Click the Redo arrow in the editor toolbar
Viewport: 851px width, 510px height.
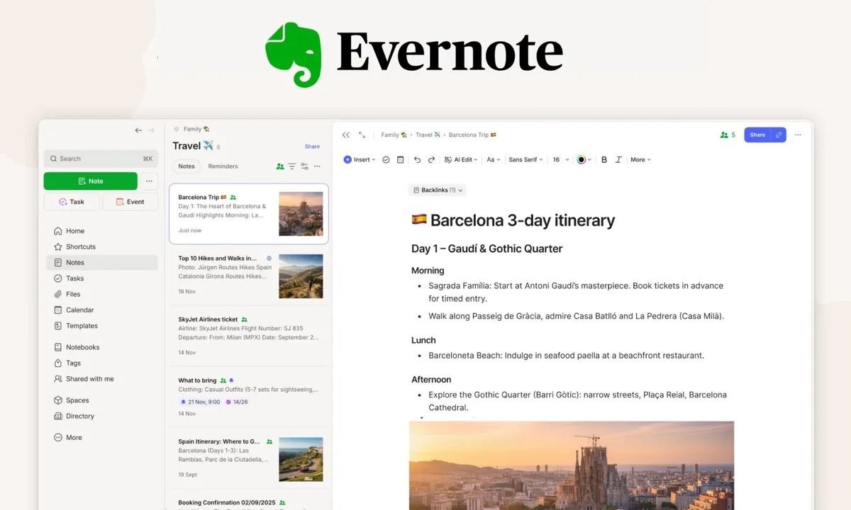[x=431, y=159]
